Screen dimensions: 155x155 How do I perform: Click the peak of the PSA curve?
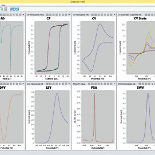pos(94,93)
